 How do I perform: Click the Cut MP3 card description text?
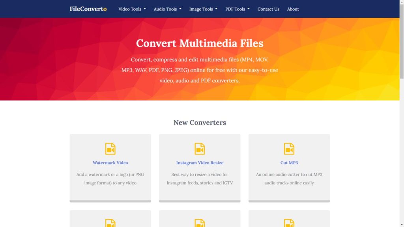(x=289, y=179)
